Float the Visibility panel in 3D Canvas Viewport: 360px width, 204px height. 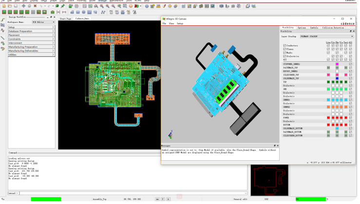point(351,31)
